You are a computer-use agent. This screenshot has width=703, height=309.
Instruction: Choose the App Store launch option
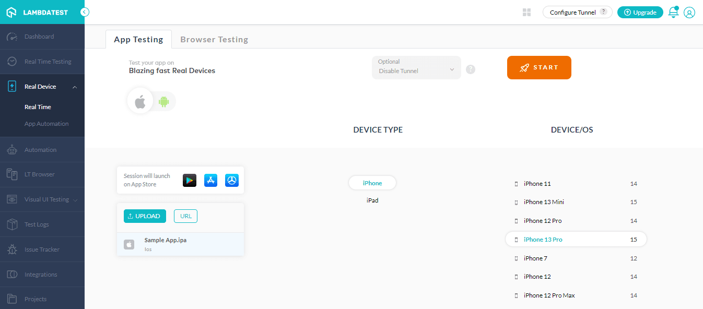click(210, 180)
